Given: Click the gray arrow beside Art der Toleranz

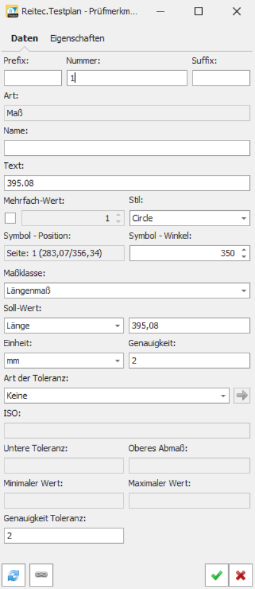Looking at the screenshot, I should point(242,395).
